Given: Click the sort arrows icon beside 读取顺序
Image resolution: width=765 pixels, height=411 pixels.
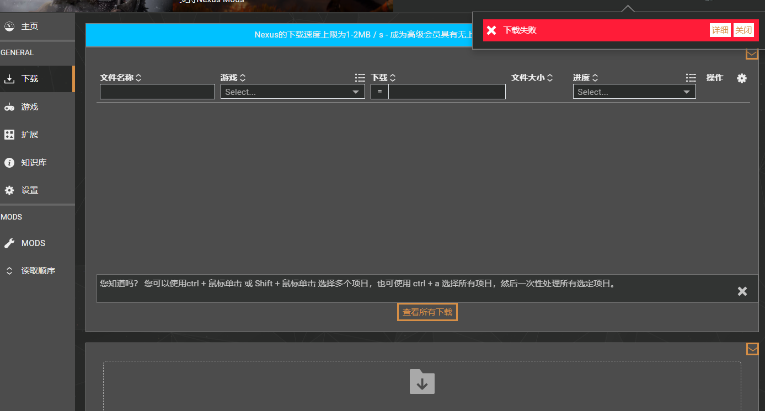Looking at the screenshot, I should (x=9, y=271).
